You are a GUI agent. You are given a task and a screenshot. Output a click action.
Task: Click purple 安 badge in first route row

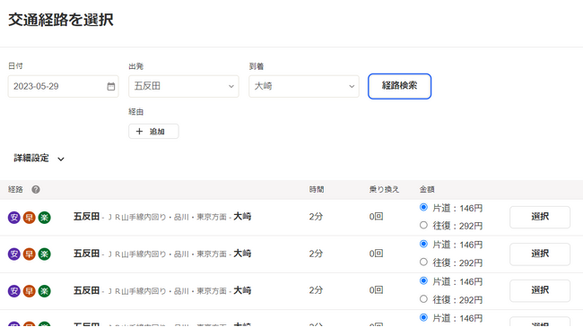[x=14, y=218]
